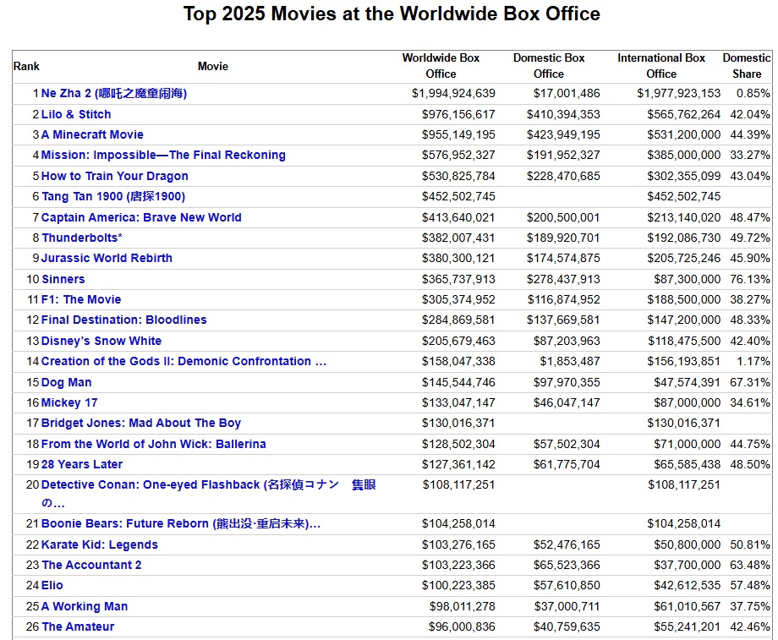778x640 pixels.
Task: Click A Working Man international value $61,010,567
Action: coord(688,606)
